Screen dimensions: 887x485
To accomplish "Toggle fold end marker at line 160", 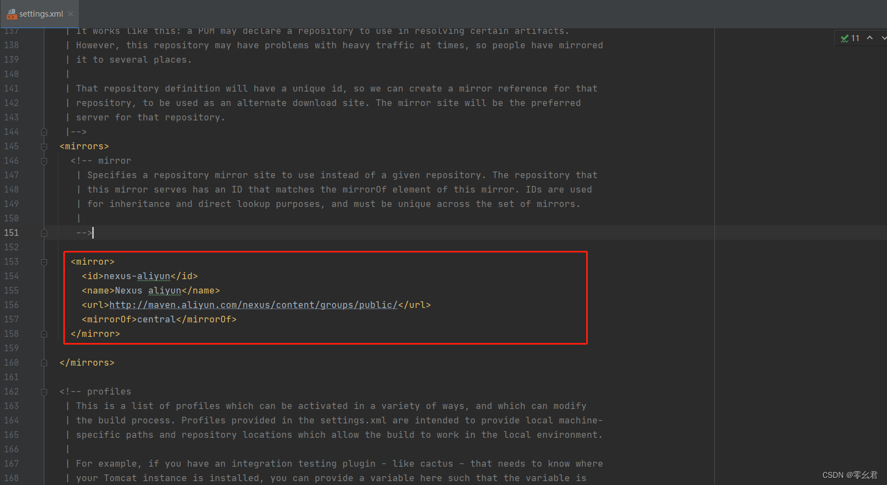I will click(x=44, y=363).
